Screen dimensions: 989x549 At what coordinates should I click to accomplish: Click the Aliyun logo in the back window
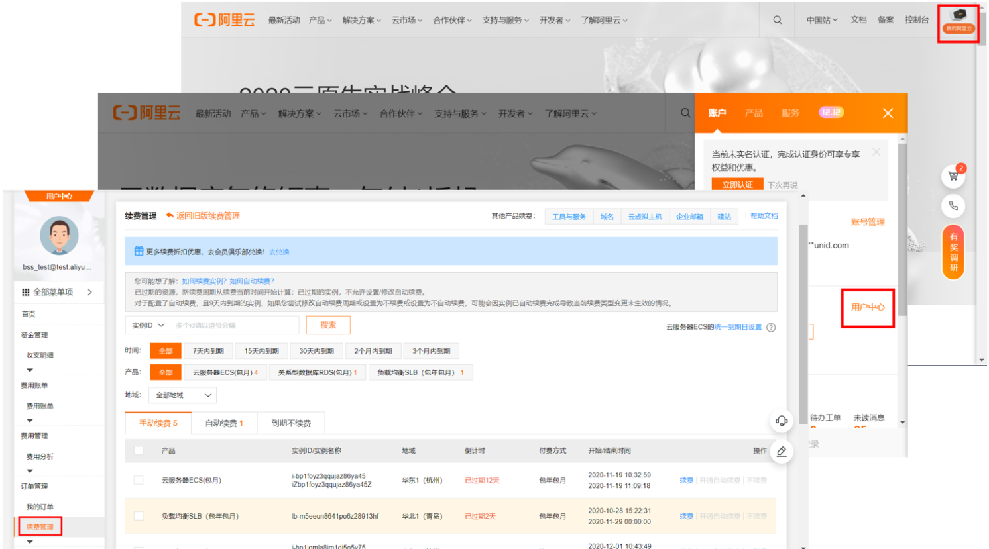(x=224, y=20)
